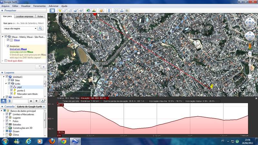
Task: Collapse the Lugares panel
Action: click(x=2, y=73)
